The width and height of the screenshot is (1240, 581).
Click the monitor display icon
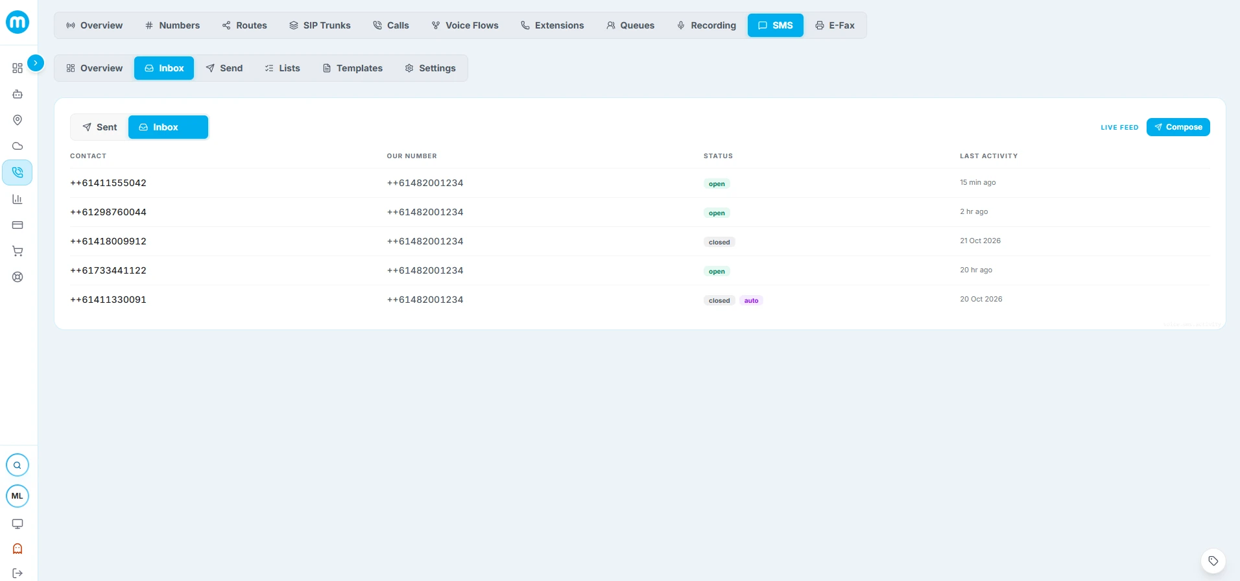point(18,524)
